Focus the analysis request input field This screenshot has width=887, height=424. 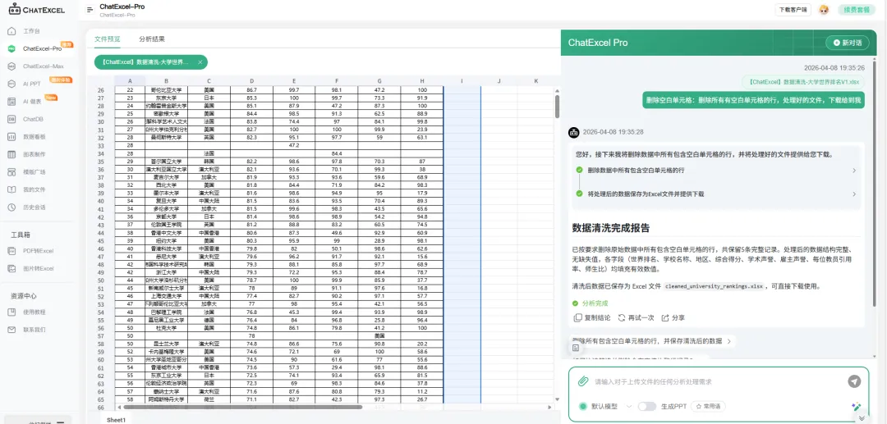pos(715,381)
